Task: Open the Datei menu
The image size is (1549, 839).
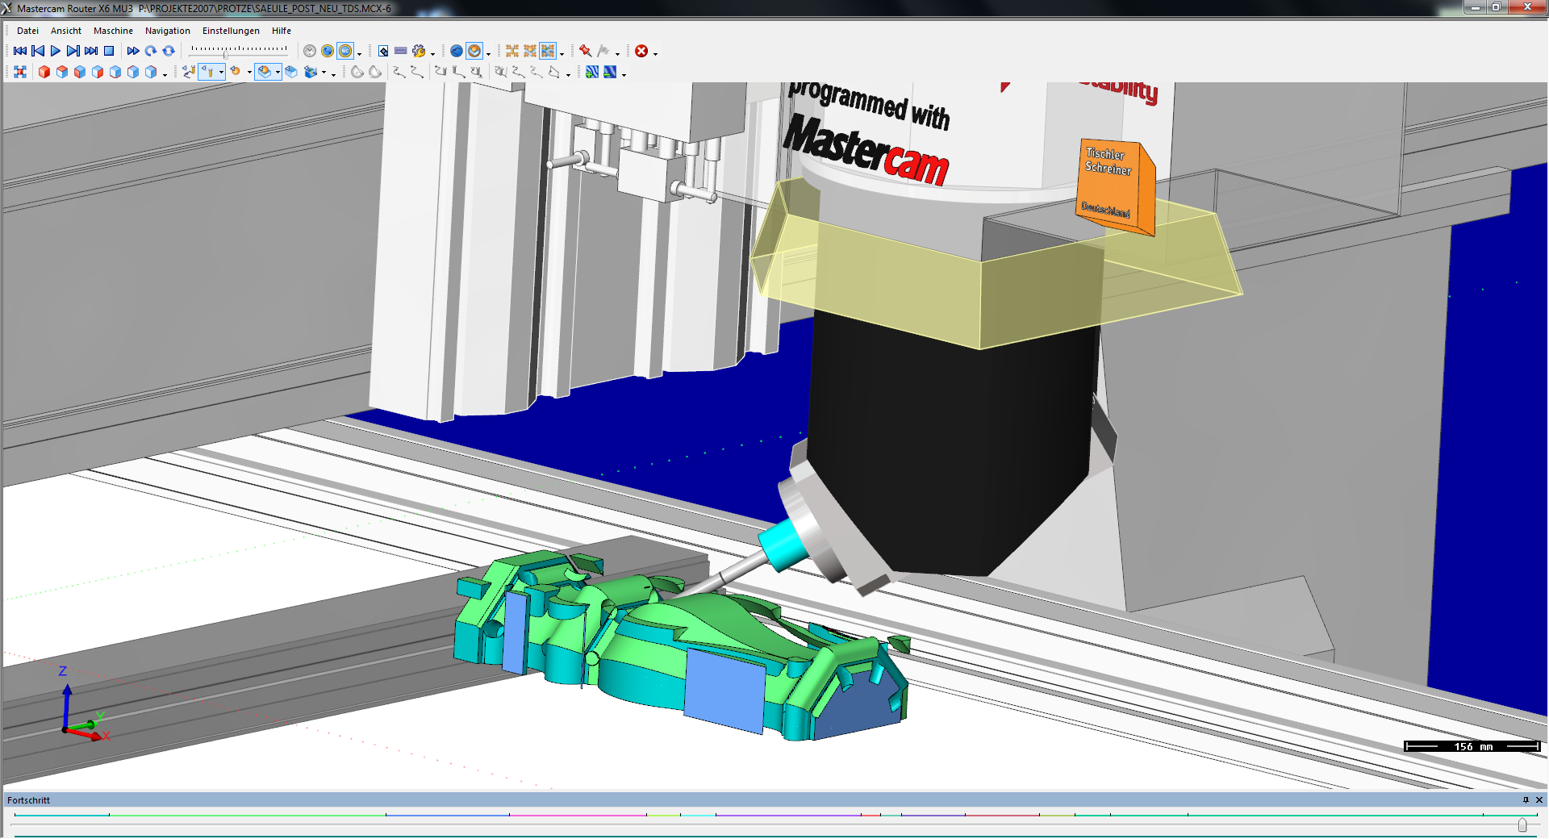Action: tap(27, 31)
